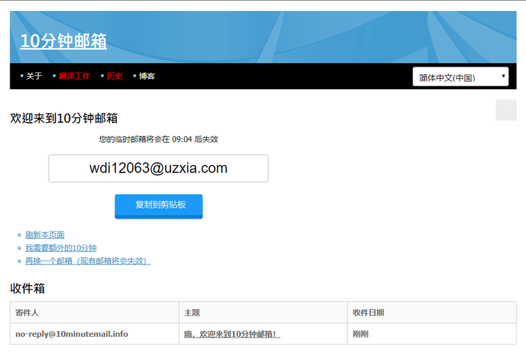Click the gray square below the language dropdown
526x353 pixels.
pyautogui.click(x=506, y=110)
